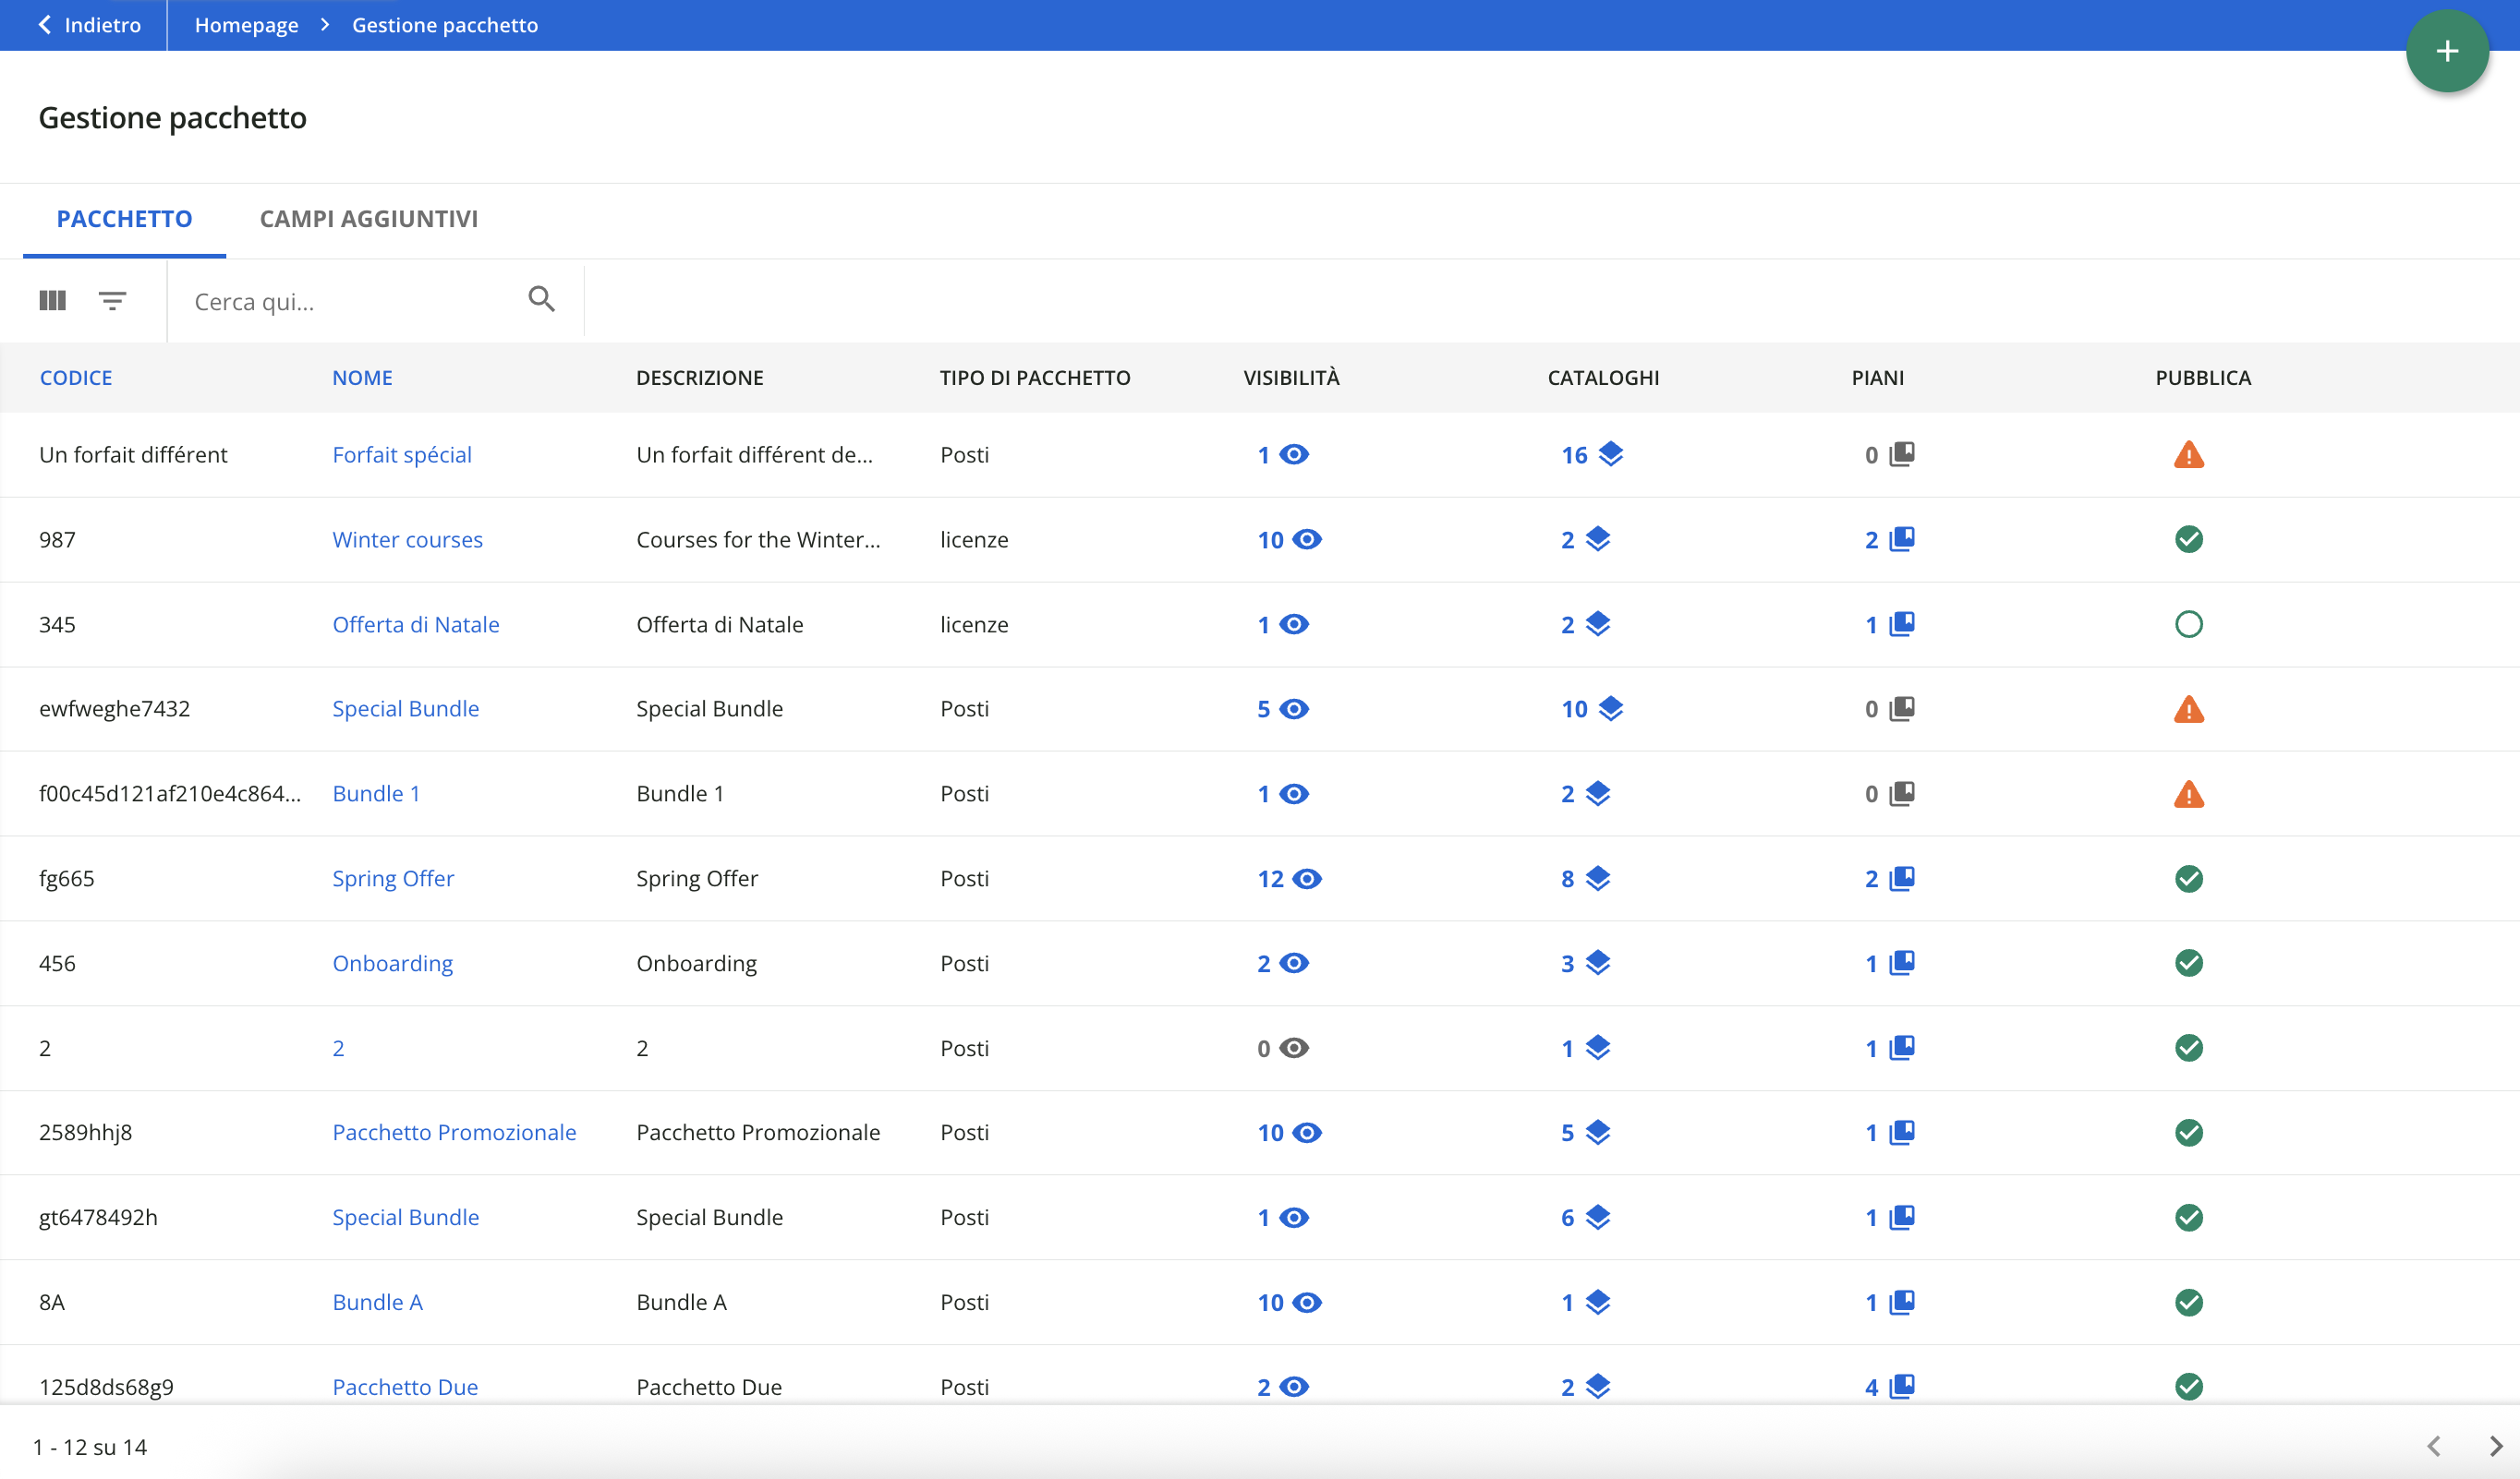Image resolution: width=2520 pixels, height=1479 pixels.
Task: Open plans icon for package 2
Action: pyautogui.click(x=1902, y=1048)
